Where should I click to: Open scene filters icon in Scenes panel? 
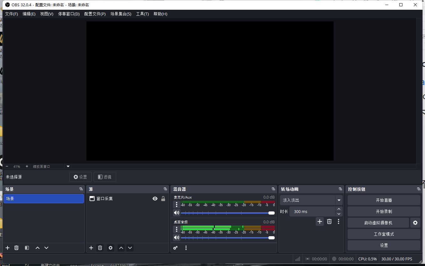[27, 248]
